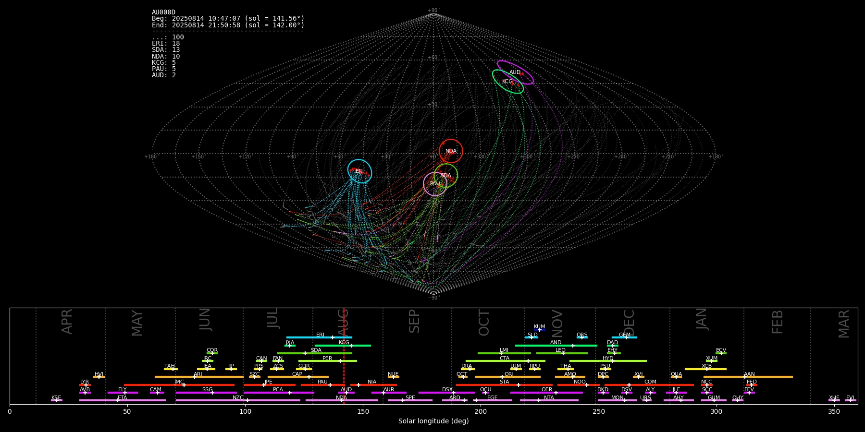Image resolution: width=865 pixels, height=432 pixels.
Task: Click the 150 tick on the solar longitude axis
Action: [x=363, y=411]
